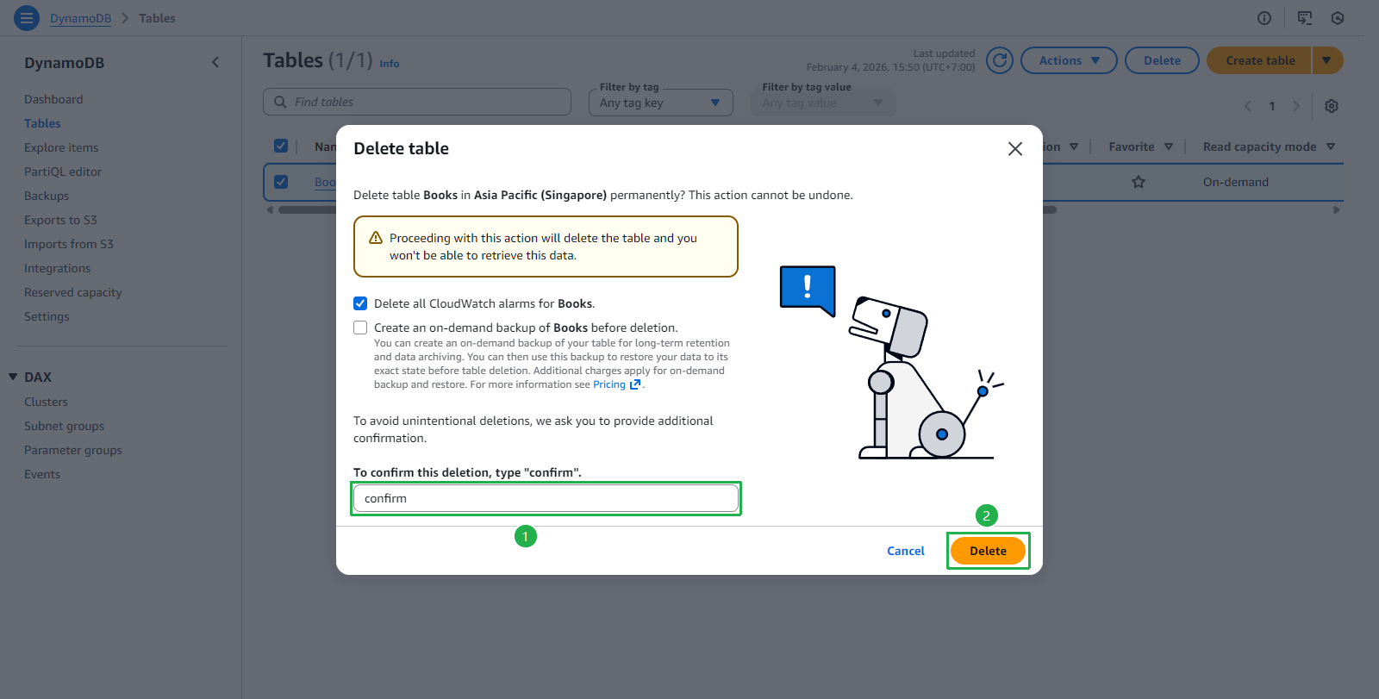Click the Create table button
Image resolution: width=1379 pixels, height=699 pixels.
pos(1260,60)
